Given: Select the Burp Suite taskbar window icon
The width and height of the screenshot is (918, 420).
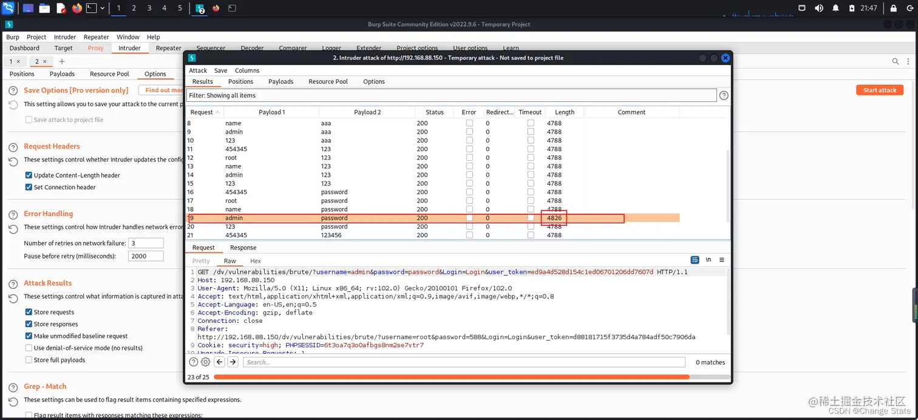Looking at the screenshot, I should pos(200,8).
